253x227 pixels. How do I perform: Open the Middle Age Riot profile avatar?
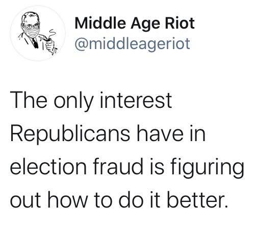point(38,33)
